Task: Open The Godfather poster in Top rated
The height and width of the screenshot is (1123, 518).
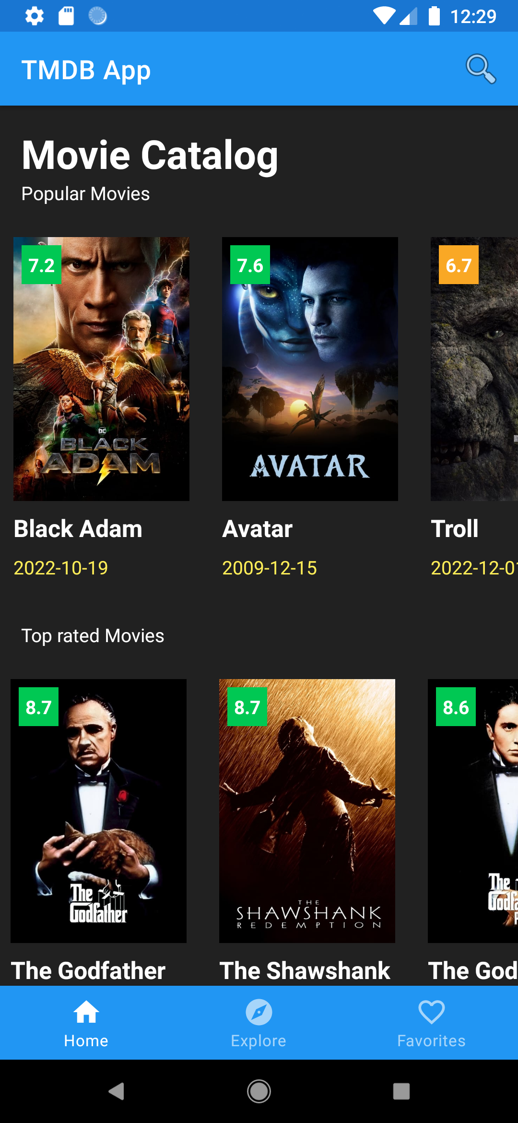Action: 98,811
